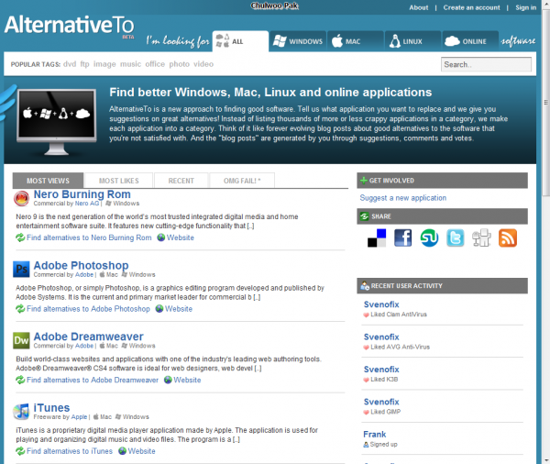Find alternatives to iTunes

click(x=70, y=451)
